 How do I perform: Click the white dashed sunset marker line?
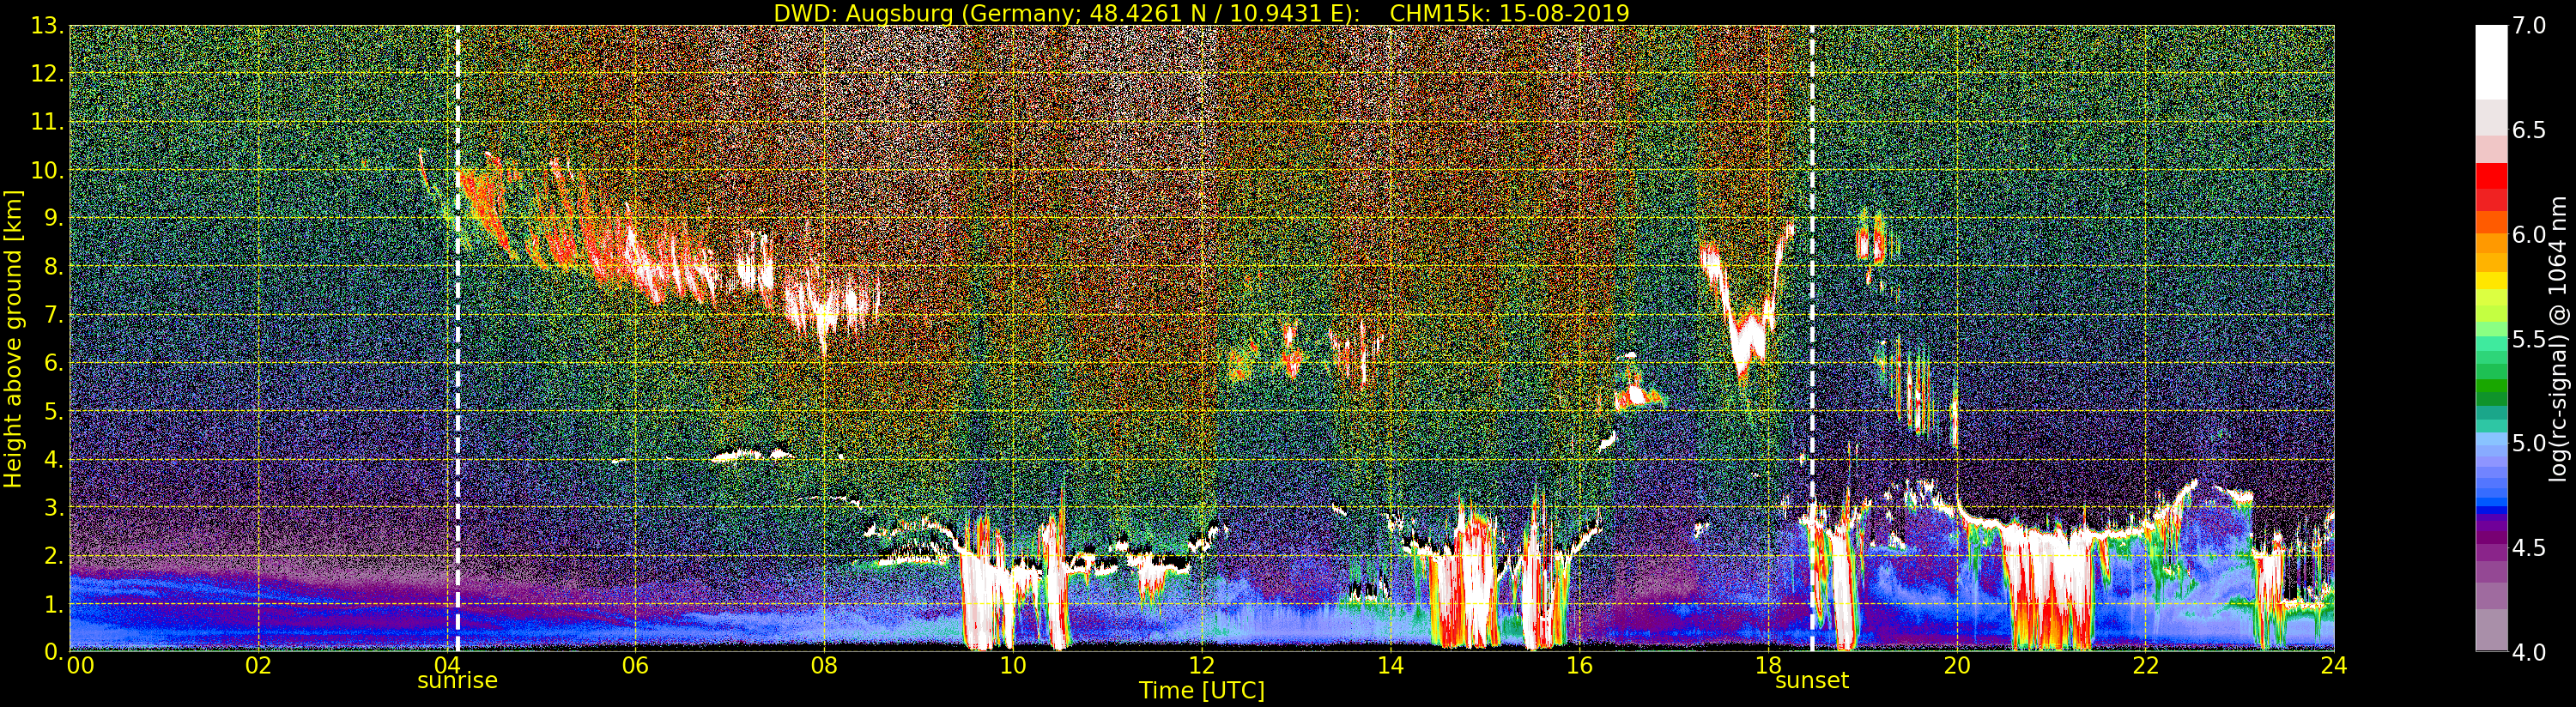pyautogui.click(x=1811, y=339)
